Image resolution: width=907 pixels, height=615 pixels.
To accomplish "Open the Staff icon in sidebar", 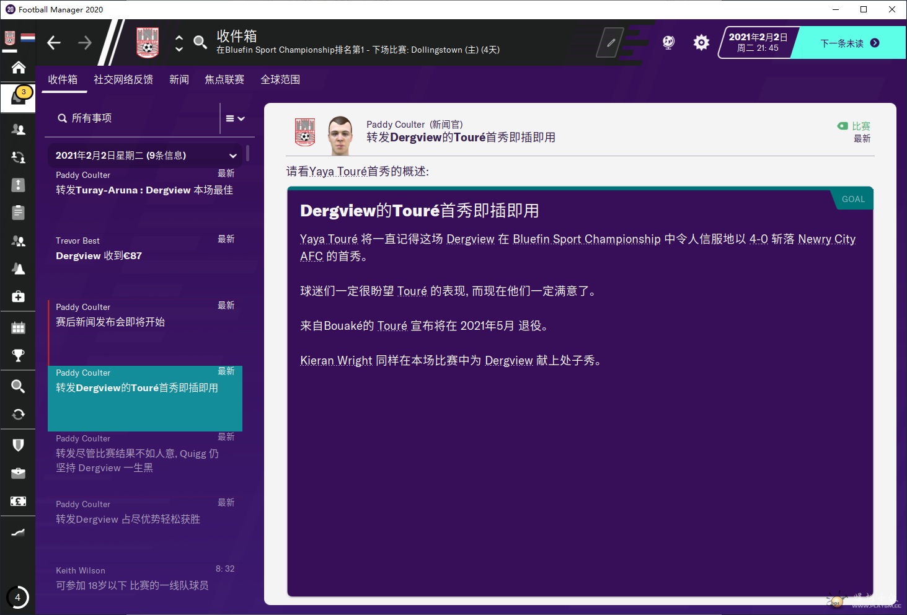I will 18,241.
